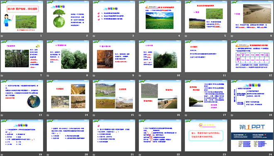274x156 pixels.
Task: Select slide 14 with three erosion photos
Action: pyautogui.click(x=68, y=96)
